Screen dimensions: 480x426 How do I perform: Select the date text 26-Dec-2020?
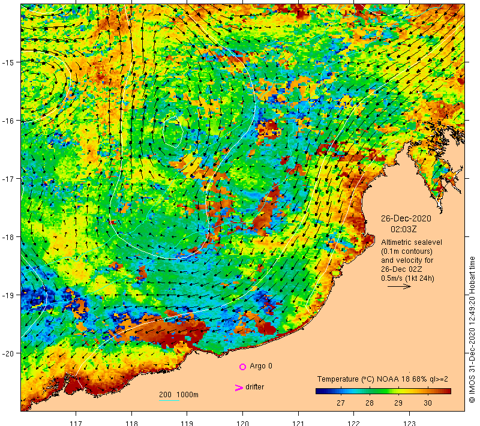click(x=406, y=218)
